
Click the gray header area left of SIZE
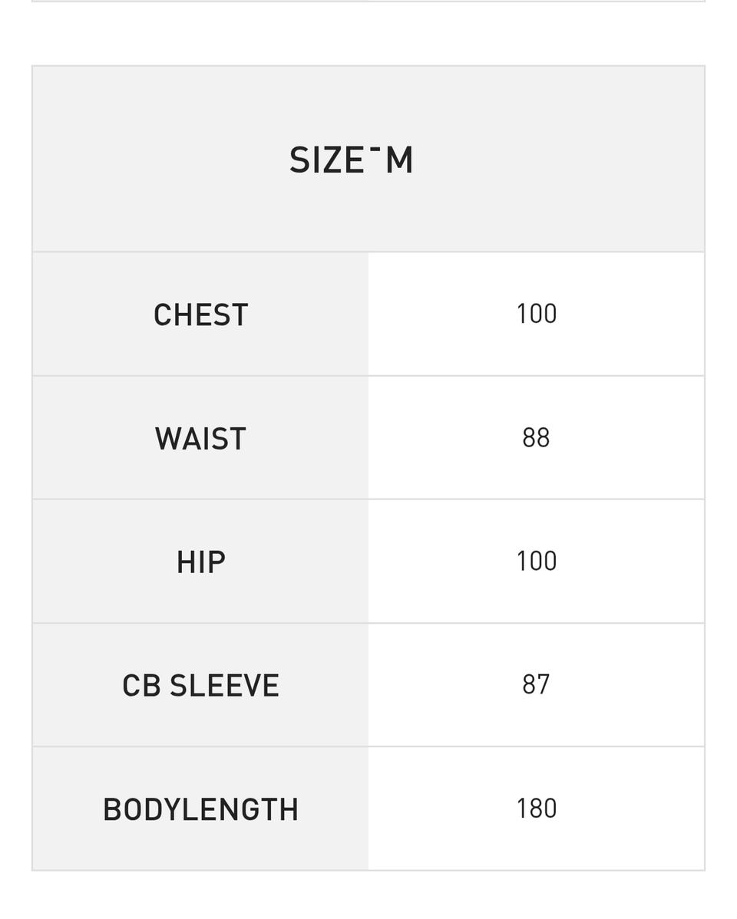pos(154,160)
